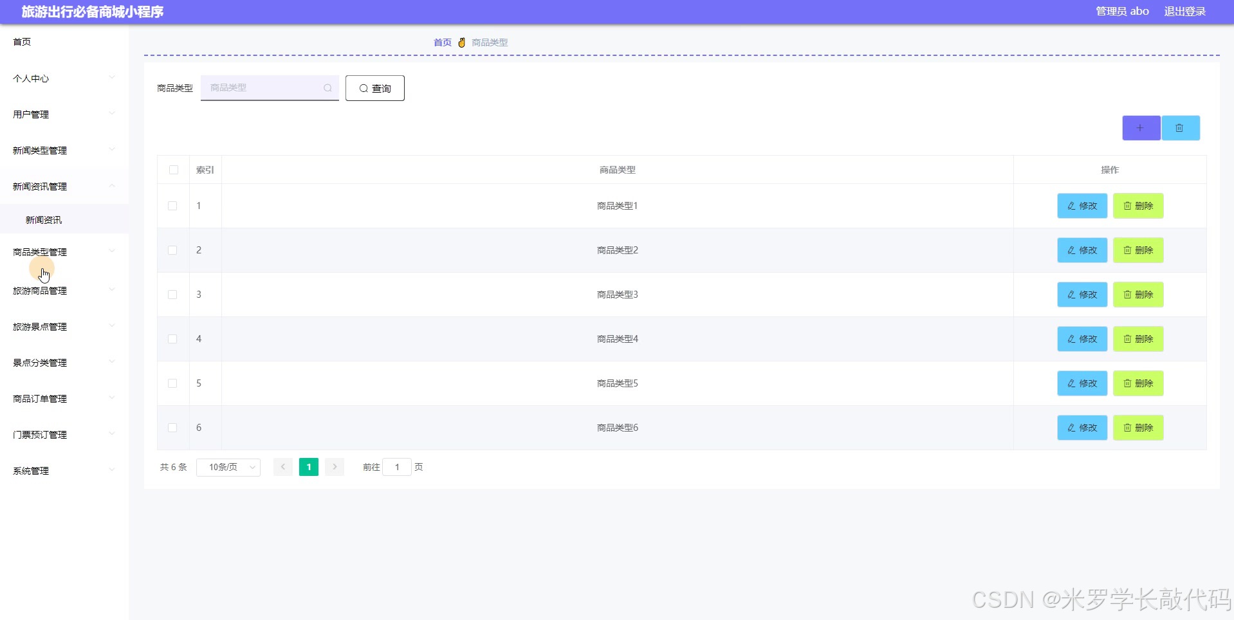
Task: Click the hand icon in breadcrumb
Action: pos(461,42)
